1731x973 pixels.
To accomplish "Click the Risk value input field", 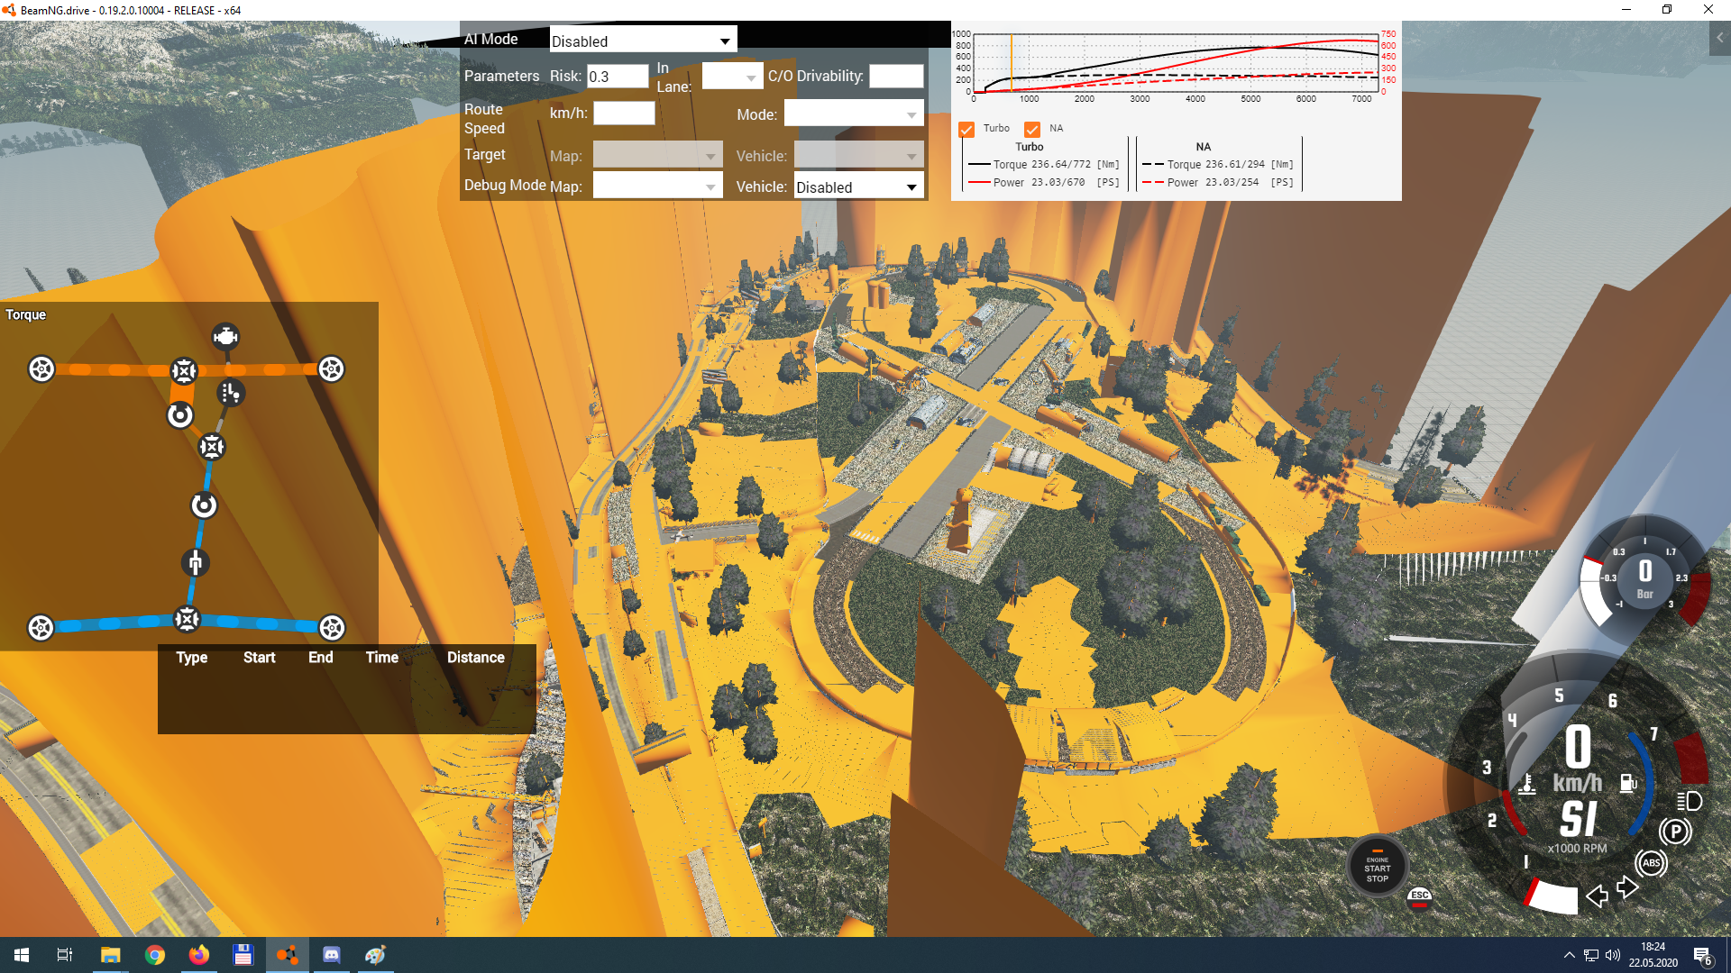I will [x=618, y=77].
